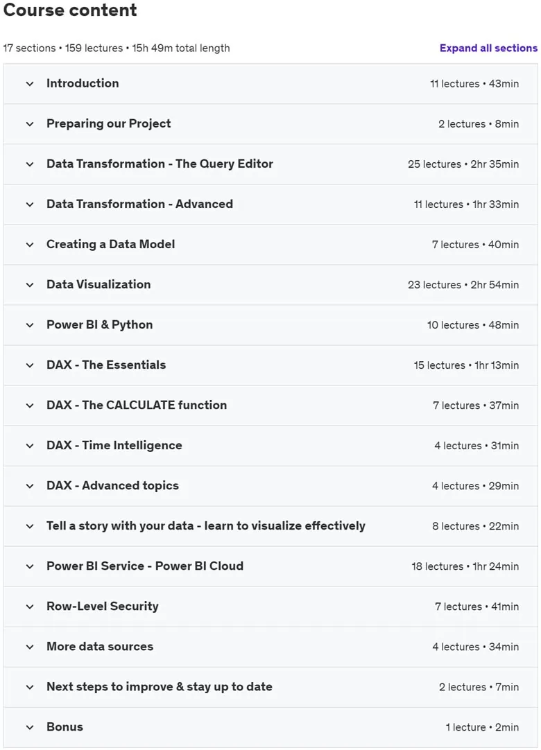This screenshot has height=750, width=541.
Task: Select Power BI Service - Power BI Cloud title
Action: (145, 566)
